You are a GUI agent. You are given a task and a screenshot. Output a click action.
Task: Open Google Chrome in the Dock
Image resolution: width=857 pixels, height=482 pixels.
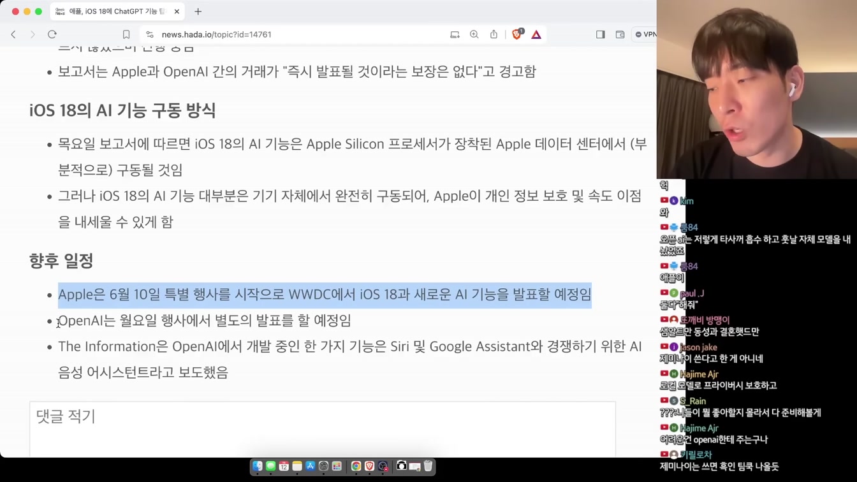point(356,467)
